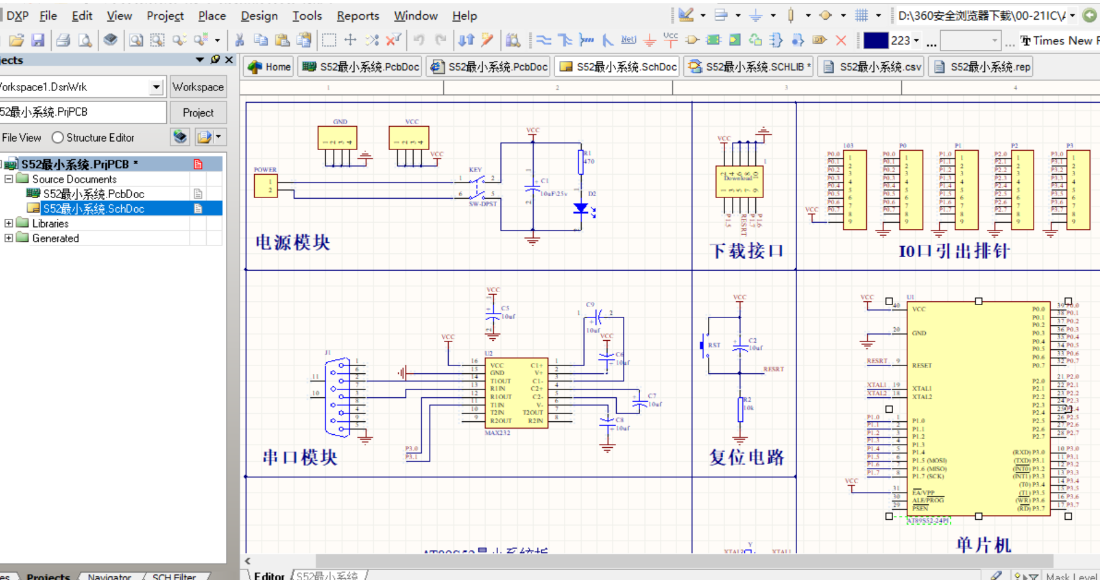
Task: Open the Place menu
Action: click(x=212, y=15)
